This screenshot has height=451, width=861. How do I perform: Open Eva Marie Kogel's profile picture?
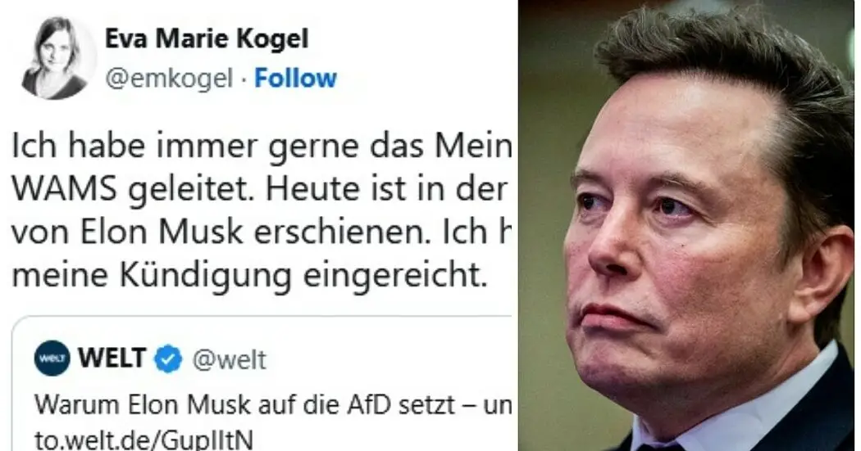point(57,58)
